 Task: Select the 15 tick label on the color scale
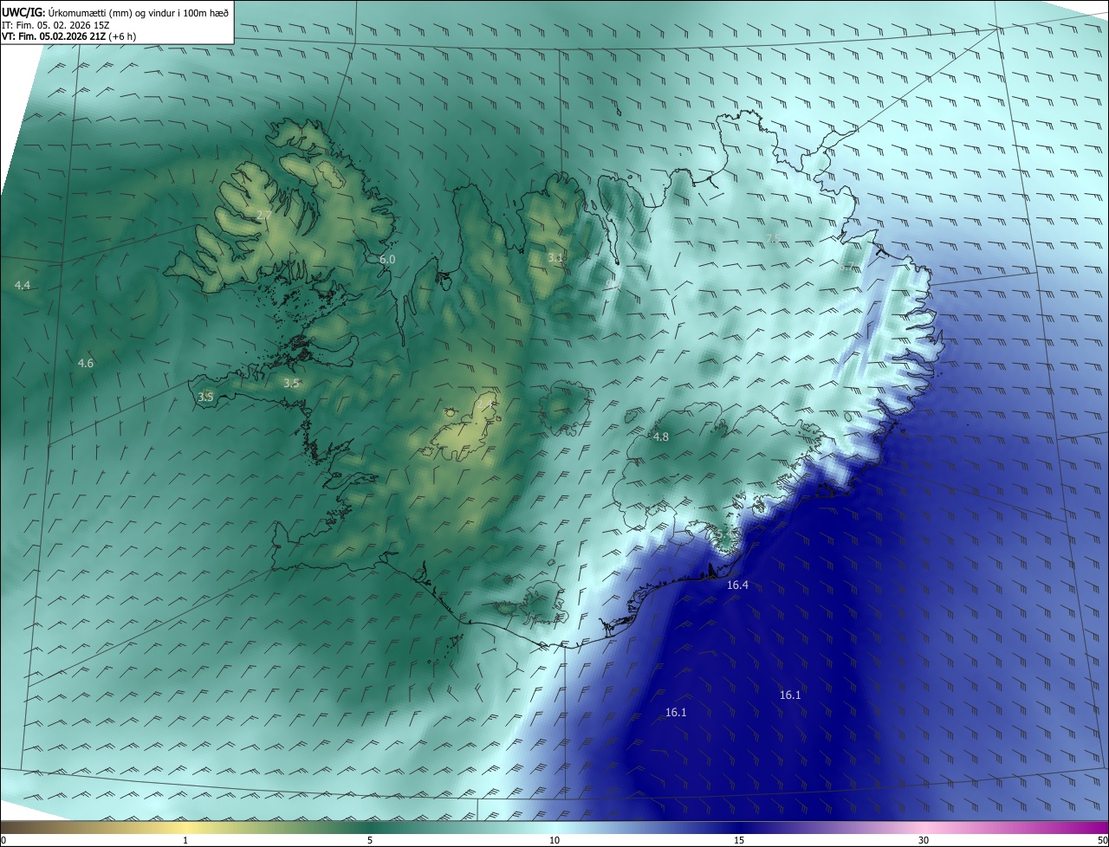(739, 840)
